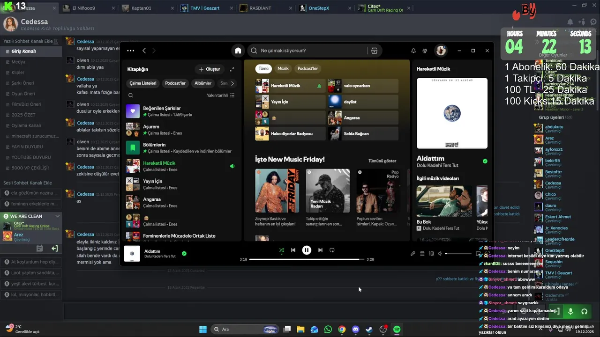Filter library by 'Çalma Listeleri'
This screenshot has width=600, height=337.
143,83
